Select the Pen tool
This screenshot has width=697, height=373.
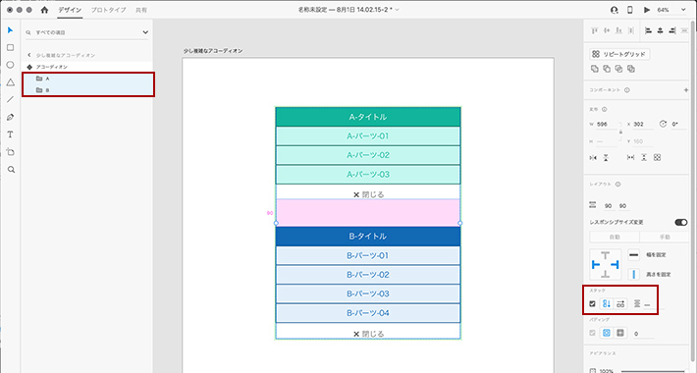[x=10, y=117]
